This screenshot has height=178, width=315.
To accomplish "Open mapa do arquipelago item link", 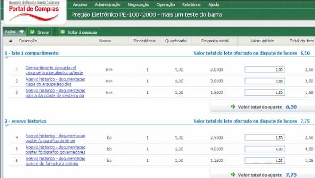I will (x=55, y=81).
